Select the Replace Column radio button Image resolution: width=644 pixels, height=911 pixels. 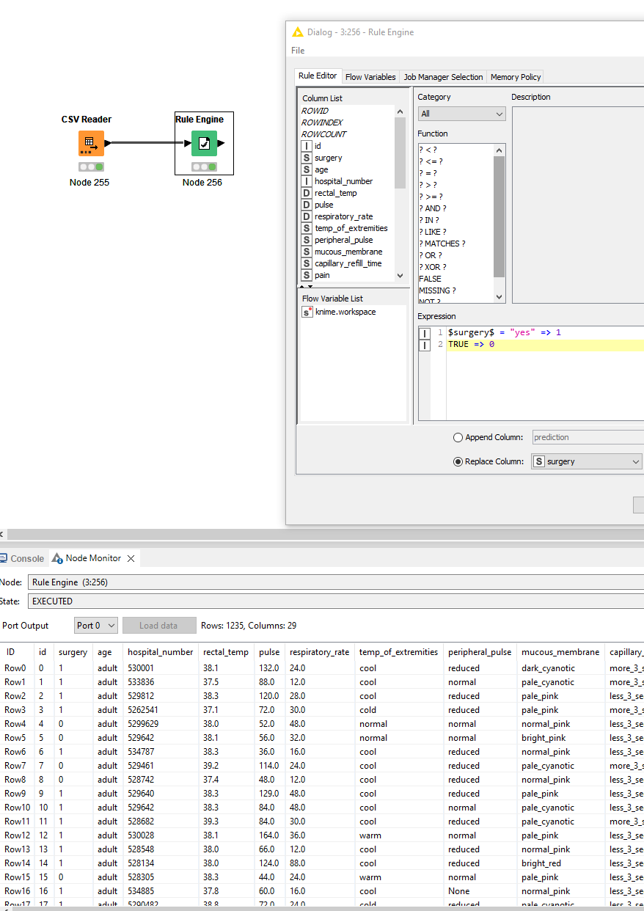[458, 461]
